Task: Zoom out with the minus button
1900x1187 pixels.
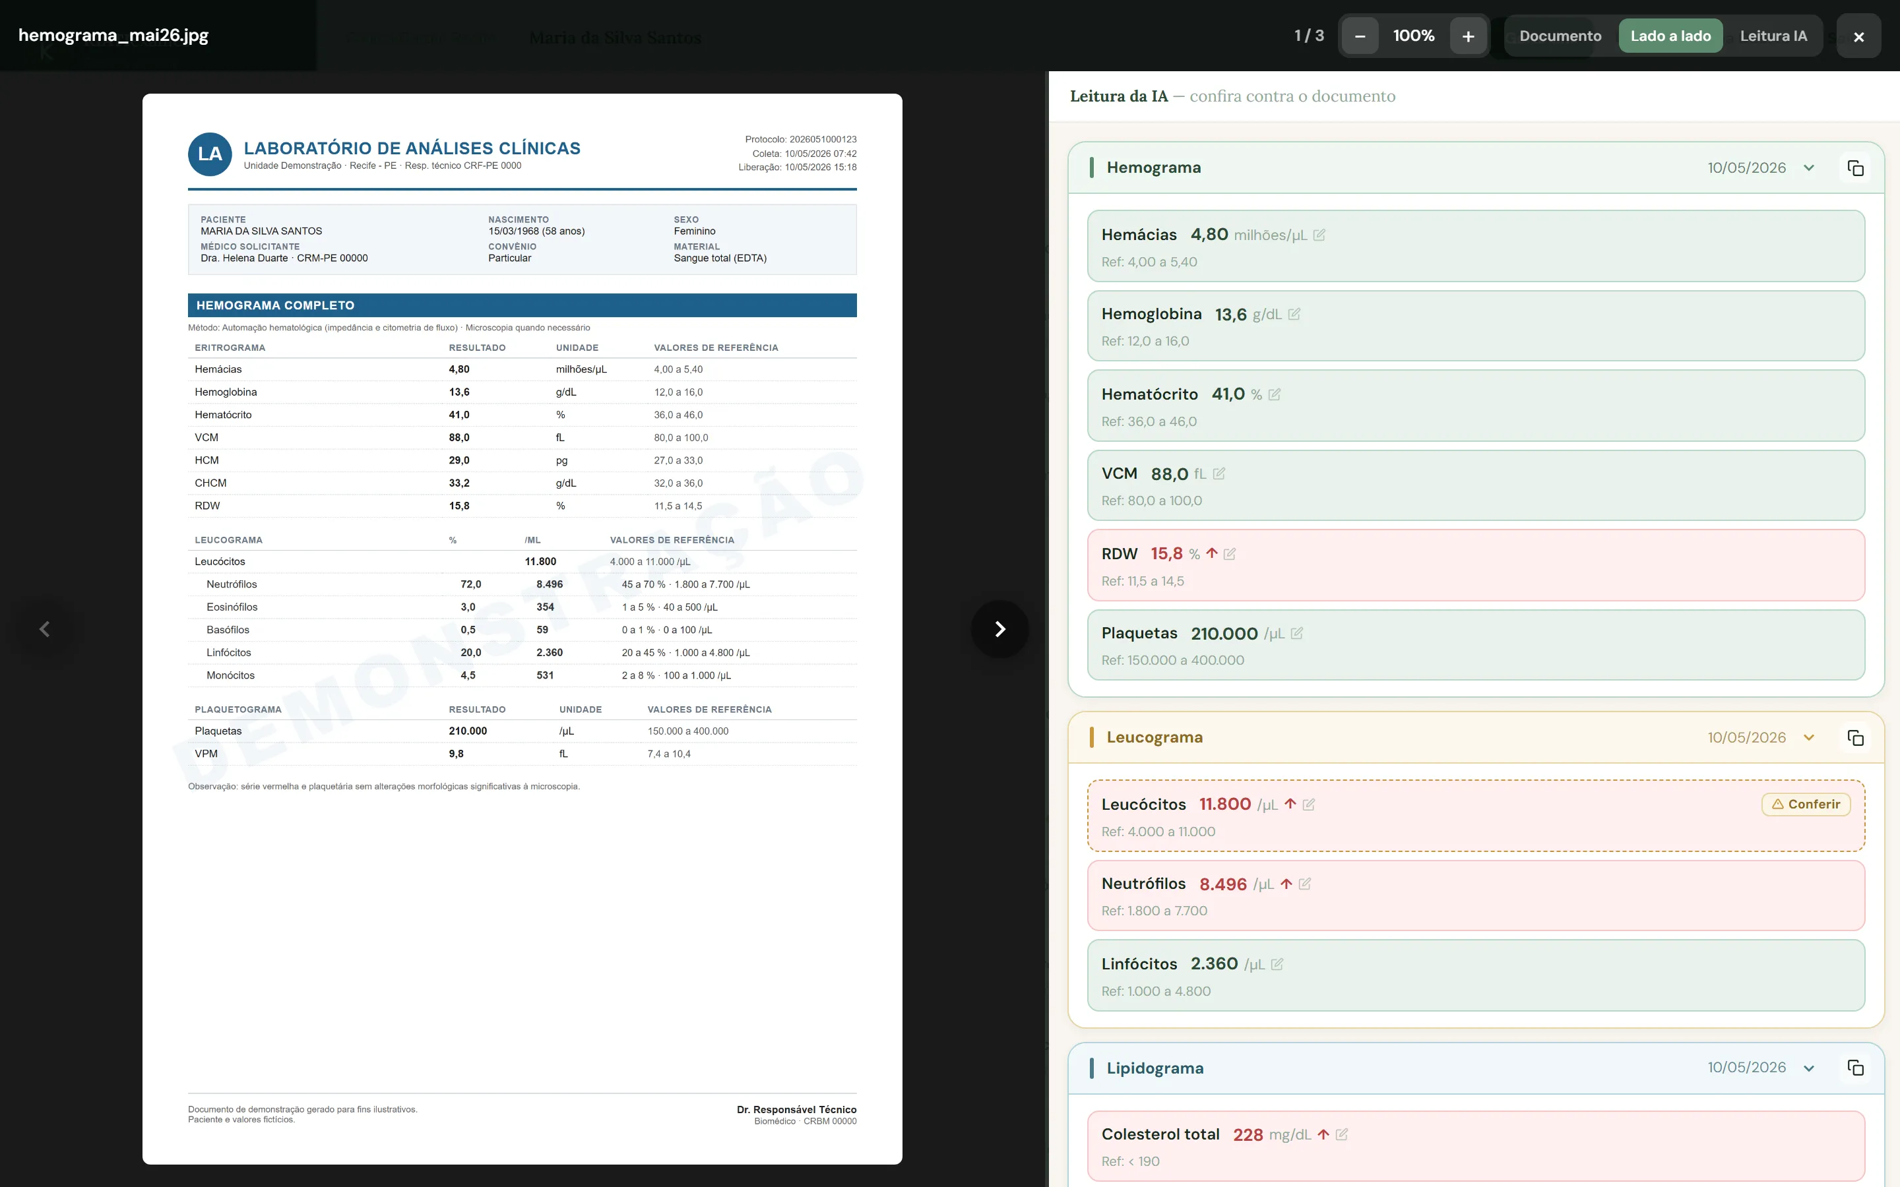Action: 1360,36
